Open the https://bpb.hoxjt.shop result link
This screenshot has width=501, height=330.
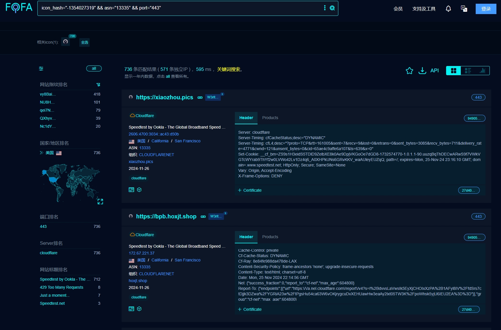tap(166, 216)
